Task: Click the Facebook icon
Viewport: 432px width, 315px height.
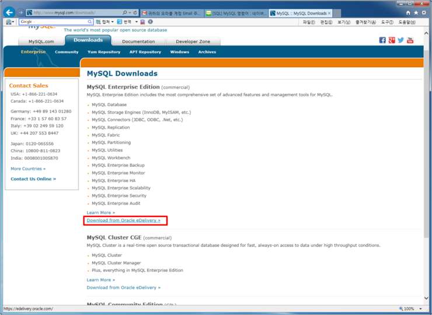Action: coord(382,40)
